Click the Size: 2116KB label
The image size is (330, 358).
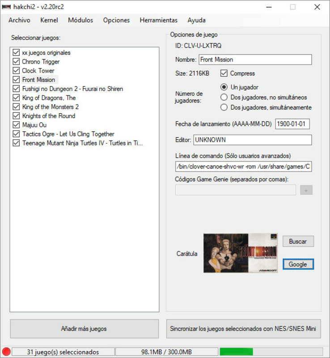click(x=192, y=73)
